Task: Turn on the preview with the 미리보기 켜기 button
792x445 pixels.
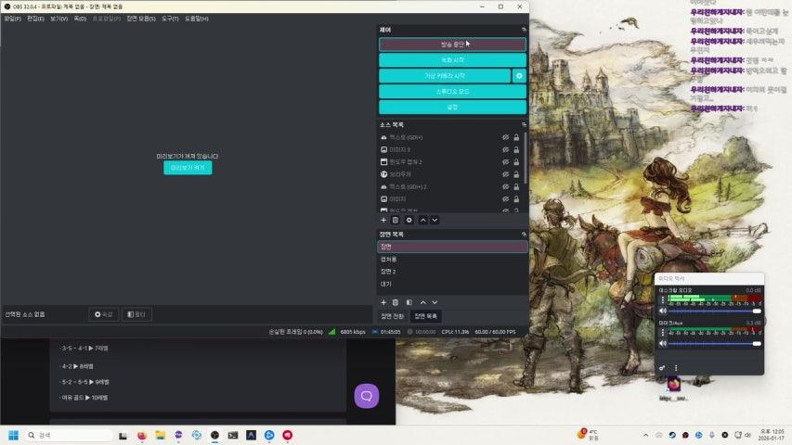Action: (x=188, y=168)
